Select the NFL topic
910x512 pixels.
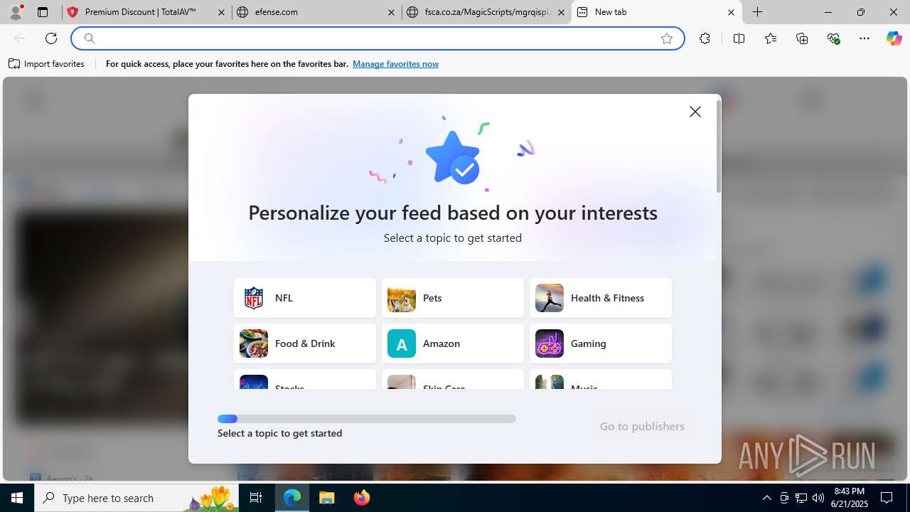click(305, 298)
